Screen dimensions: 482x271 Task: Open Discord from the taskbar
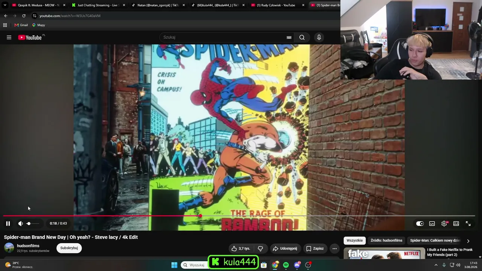point(297,265)
